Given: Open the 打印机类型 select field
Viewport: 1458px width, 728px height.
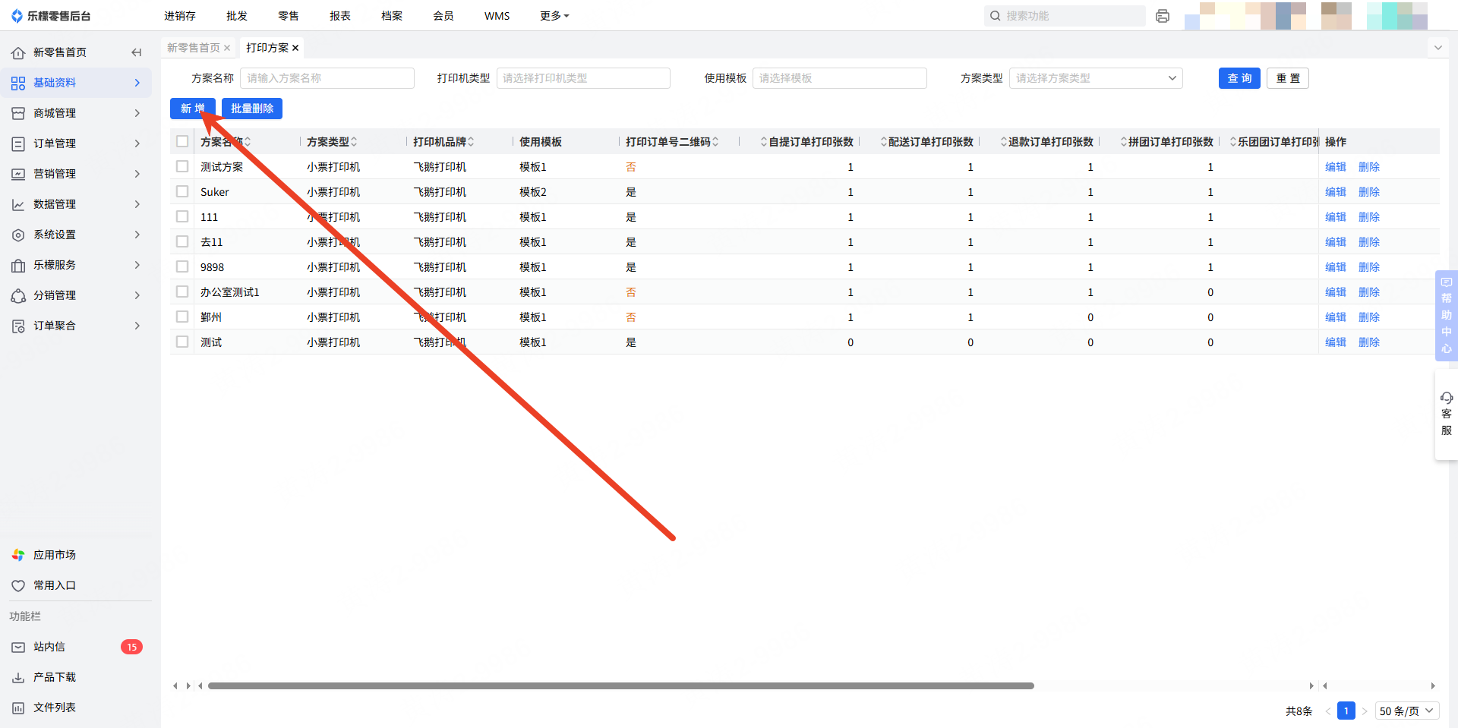Looking at the screenshot, I should pos(583,78).
